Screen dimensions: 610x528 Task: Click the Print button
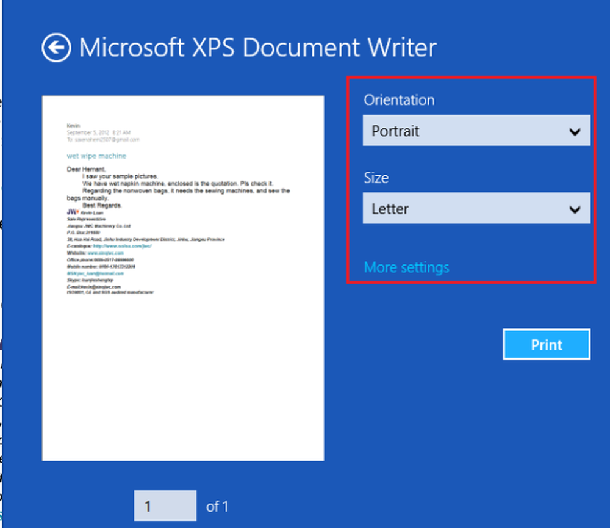tap(546, 344)
